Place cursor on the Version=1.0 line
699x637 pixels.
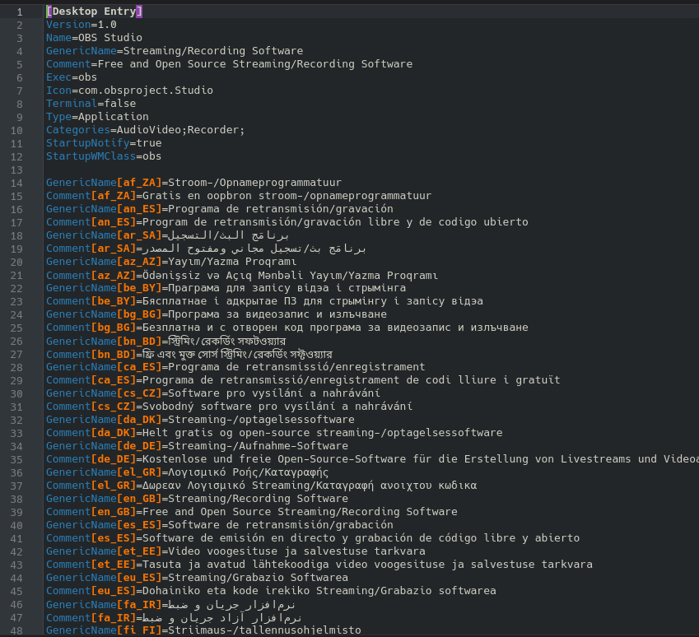pos(82,25)
